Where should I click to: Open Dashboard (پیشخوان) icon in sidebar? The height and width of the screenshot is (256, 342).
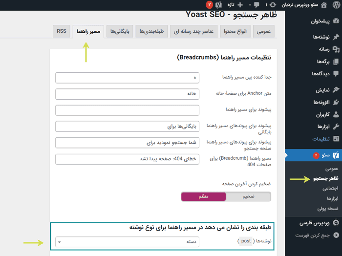pyautogui.click(x=336, y=21)
